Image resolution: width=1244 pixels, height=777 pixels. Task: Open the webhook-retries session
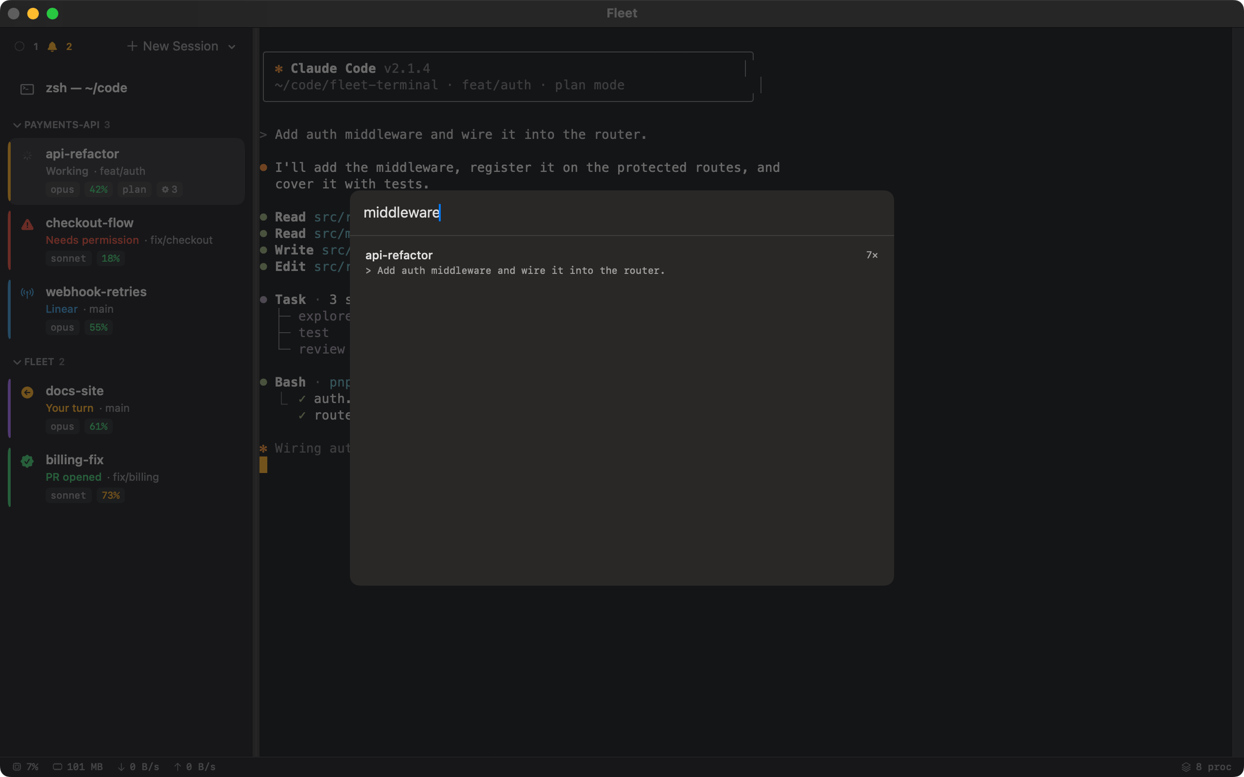pos(126,309)
